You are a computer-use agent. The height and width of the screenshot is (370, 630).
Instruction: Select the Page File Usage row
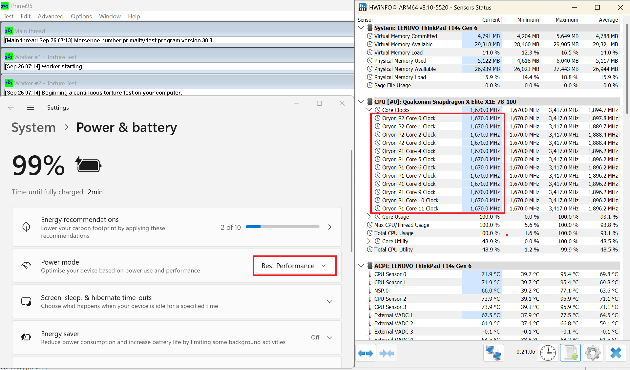pos(492,85)
